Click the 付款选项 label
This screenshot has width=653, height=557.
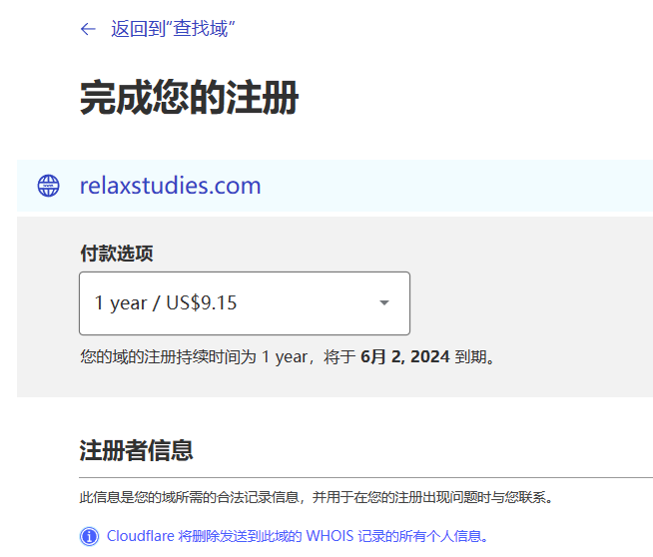coord(117,254)
